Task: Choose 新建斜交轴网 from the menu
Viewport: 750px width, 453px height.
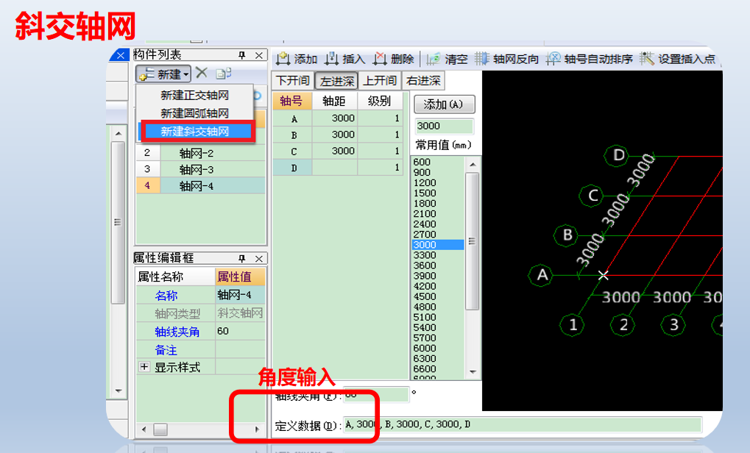Action: coord(195,131)
